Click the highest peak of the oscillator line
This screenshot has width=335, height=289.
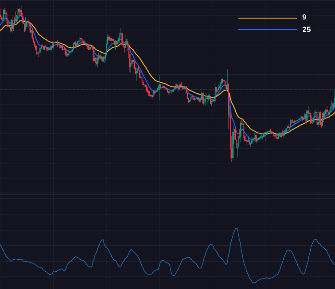[237, 228]
